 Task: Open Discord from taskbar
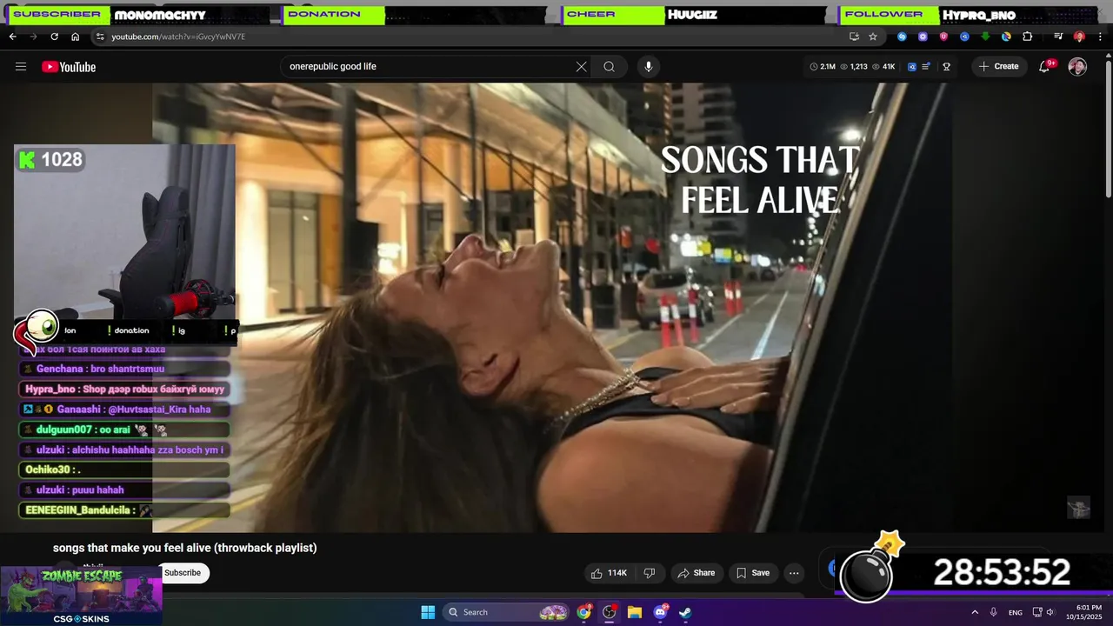pyautogui.click(x=660, y=612)
